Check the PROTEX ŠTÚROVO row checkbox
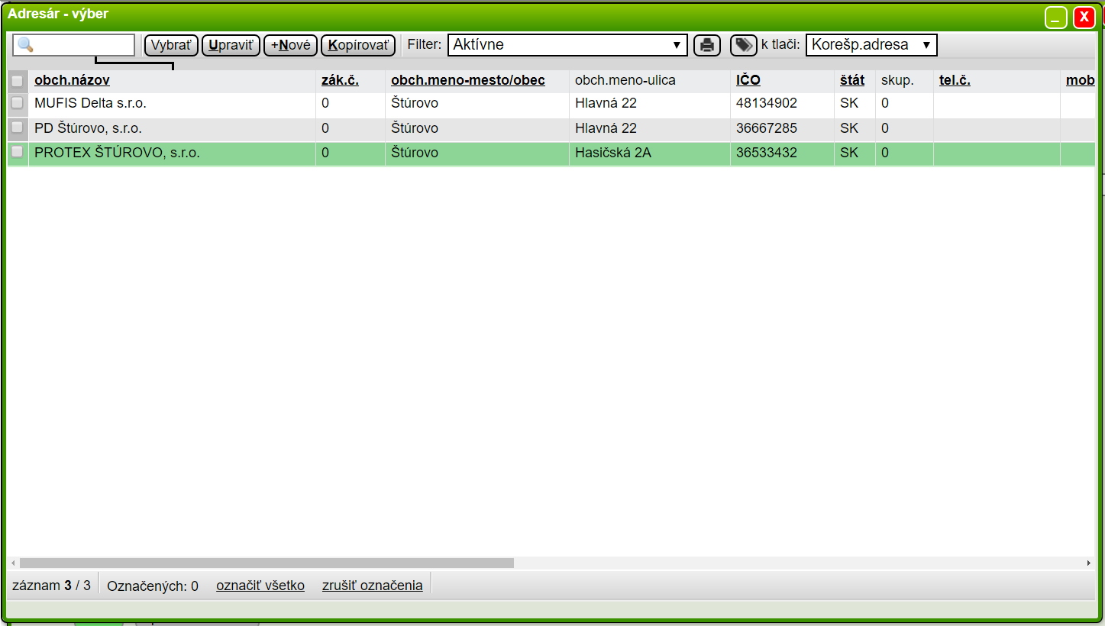This screenshot has width=1105, height=626. [18, 152]
